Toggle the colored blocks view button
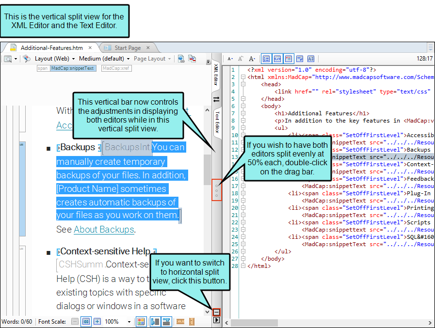 click(141, 321)
